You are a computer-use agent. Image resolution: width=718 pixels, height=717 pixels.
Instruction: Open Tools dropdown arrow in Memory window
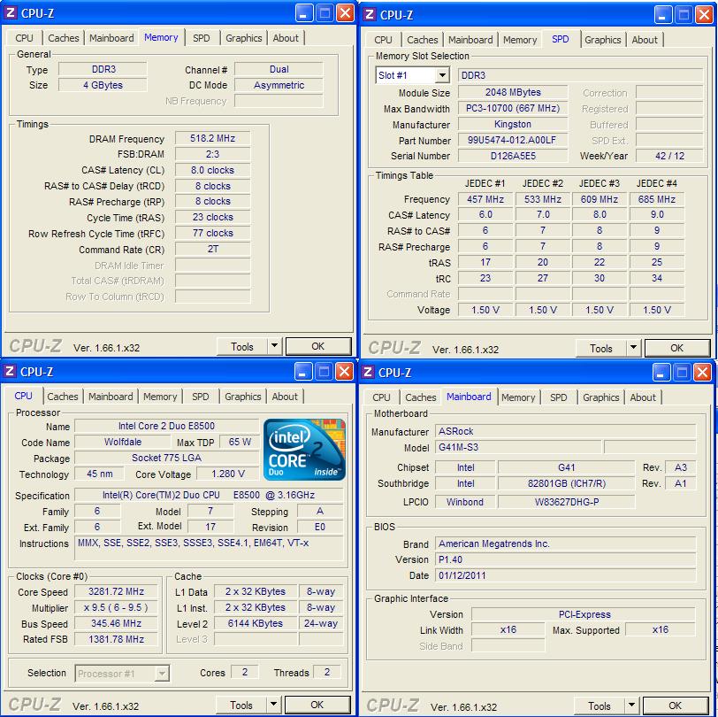274,346
